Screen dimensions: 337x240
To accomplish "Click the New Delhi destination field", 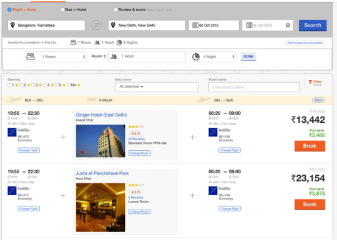I will pos(147,26).
